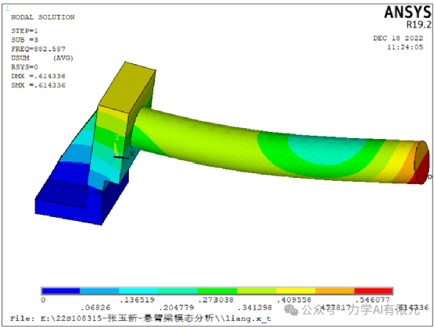Click the SMX =.614336 value
This screenshot has height=327, width=434.
click(x=38, y=85)
